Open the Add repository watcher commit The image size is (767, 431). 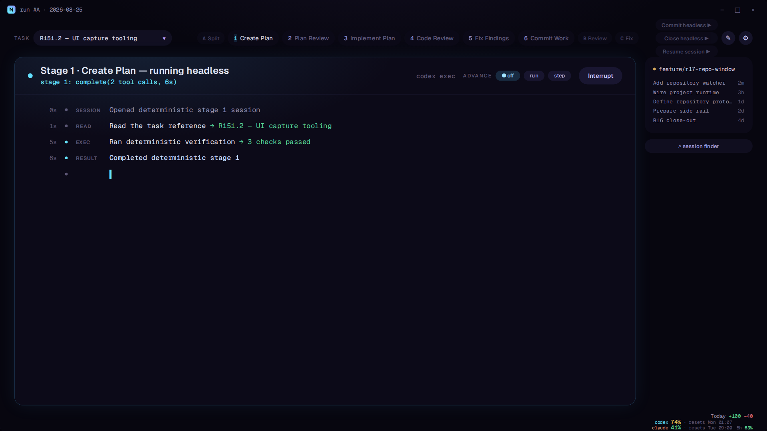[x=698, y=83]
